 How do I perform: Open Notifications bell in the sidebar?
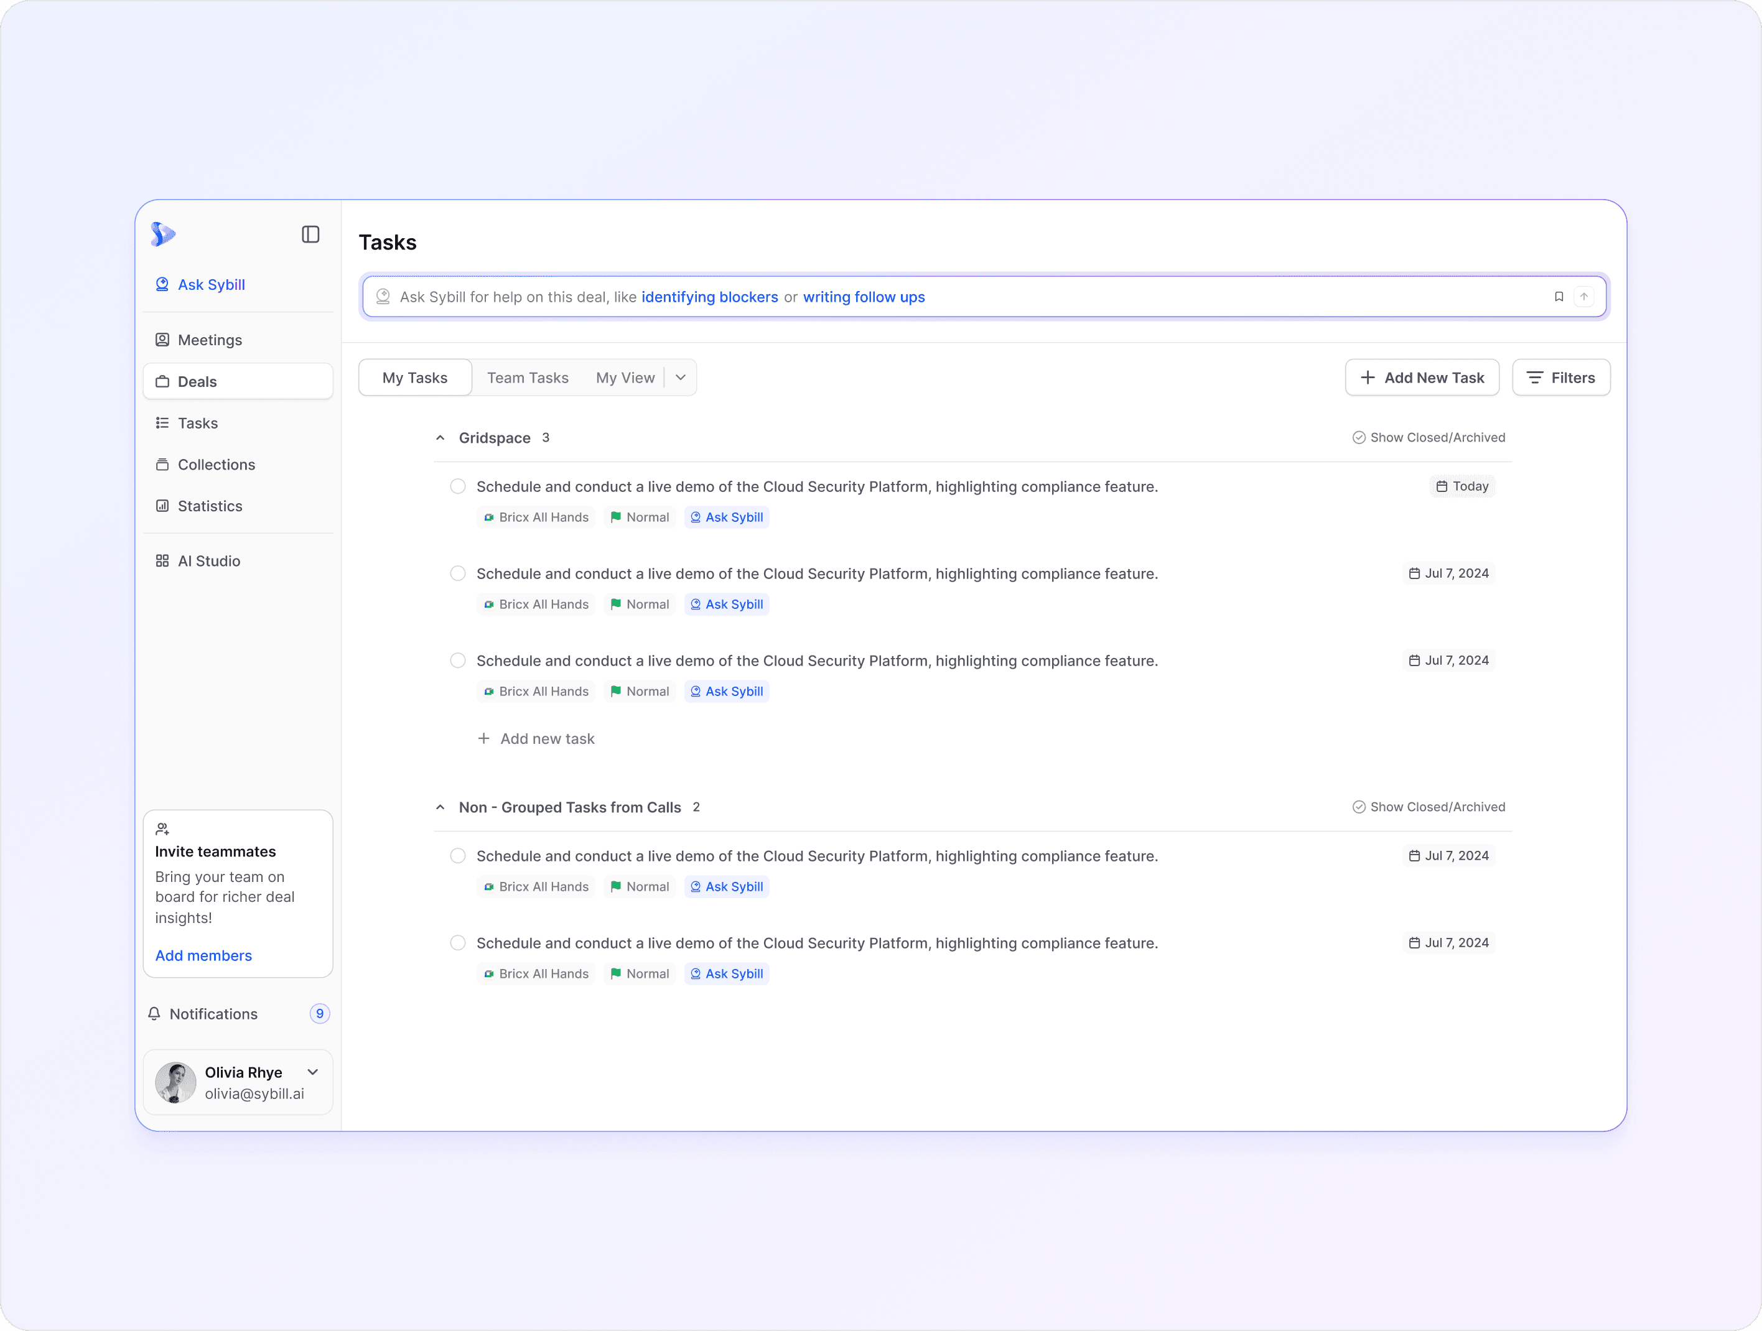[x=154, y=1013]
